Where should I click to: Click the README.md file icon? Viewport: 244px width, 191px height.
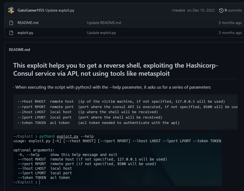click(x=11, y=23)
